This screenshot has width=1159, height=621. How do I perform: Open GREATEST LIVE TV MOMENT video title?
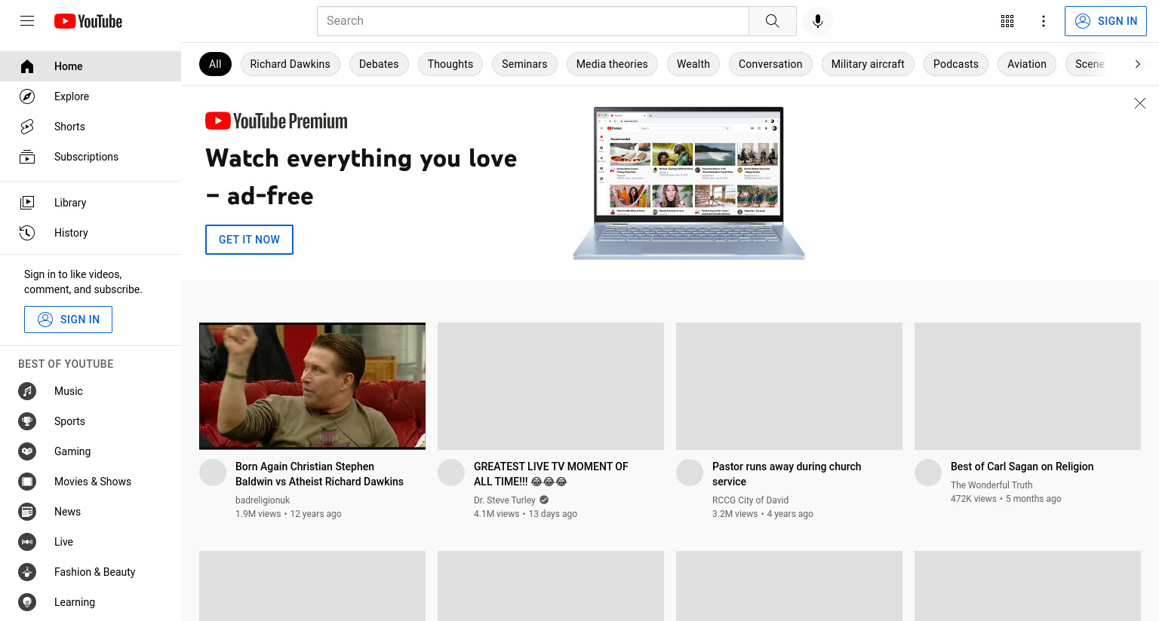[x=551, y=474]
